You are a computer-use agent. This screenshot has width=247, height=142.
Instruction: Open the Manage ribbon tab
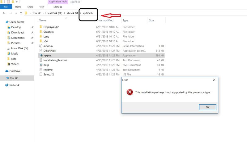pos(58,7)
